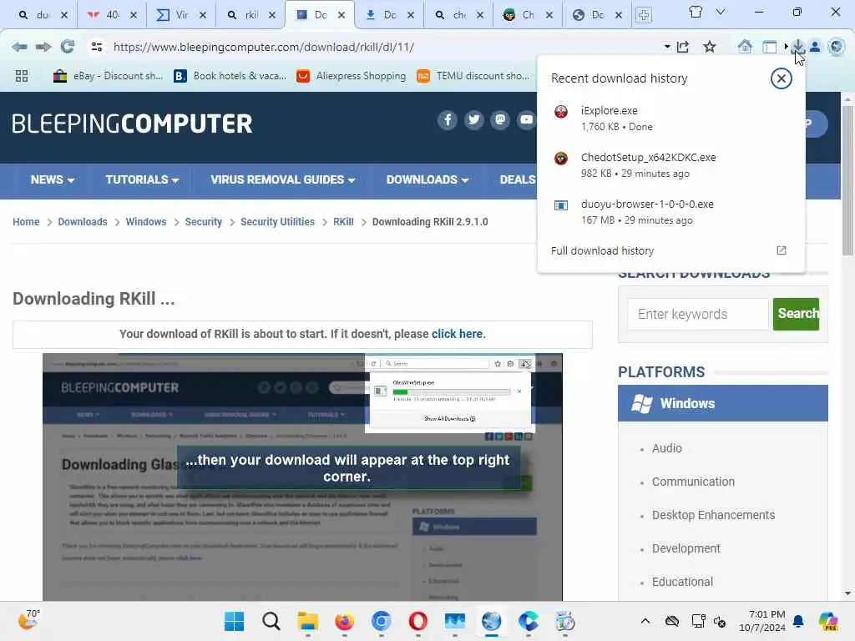Open Communication category
The image size is (855, 641).
(693, 482)
